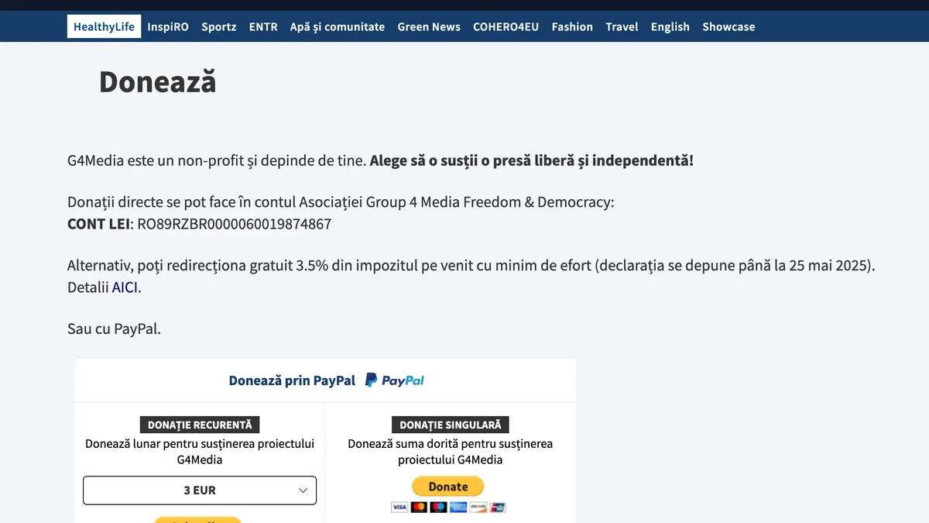Click the yellow Donate button
This screenshot has width=929, height=523.
click(x=447, y=486)
